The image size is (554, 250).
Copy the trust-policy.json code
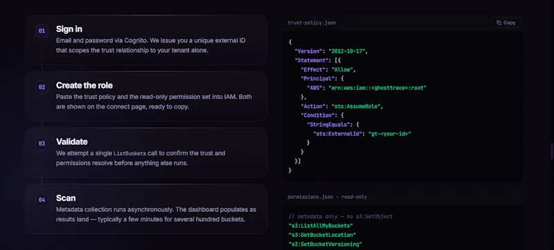506,23
